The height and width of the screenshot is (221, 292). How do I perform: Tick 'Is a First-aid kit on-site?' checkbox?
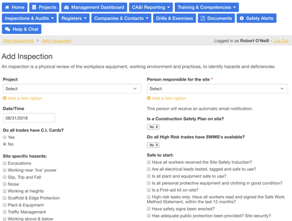click(149, 190)
